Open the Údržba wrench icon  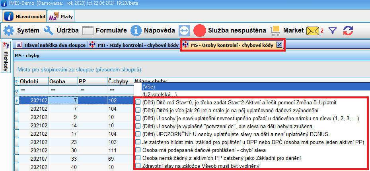(49, 31)
